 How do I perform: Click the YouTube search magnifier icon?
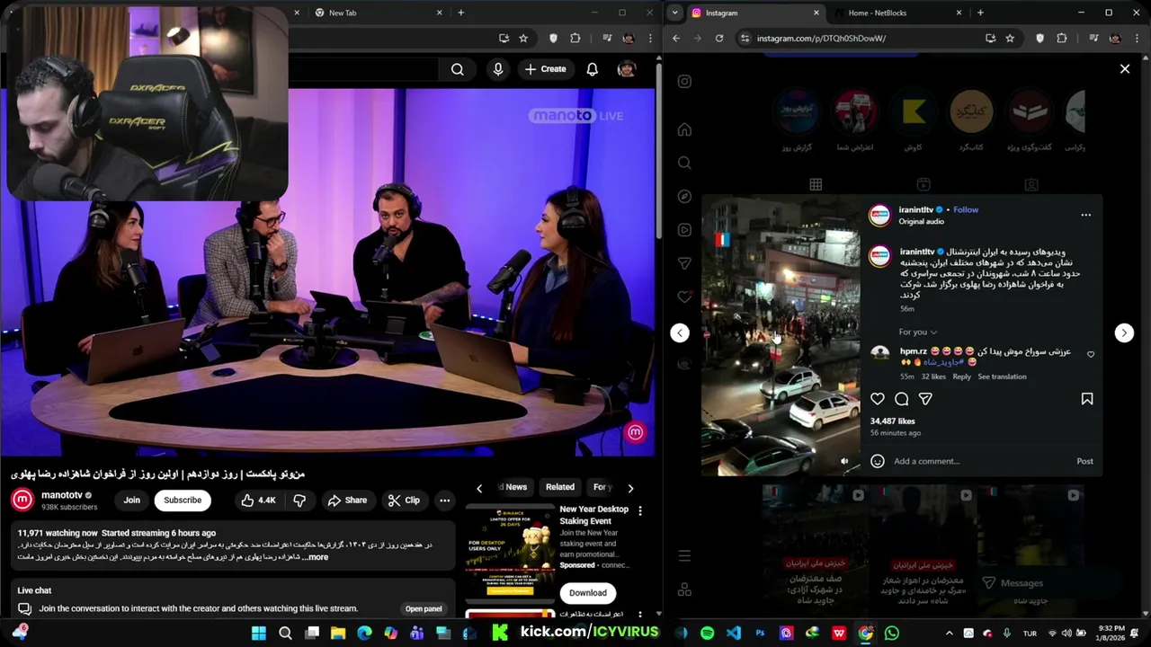point(458,69)
